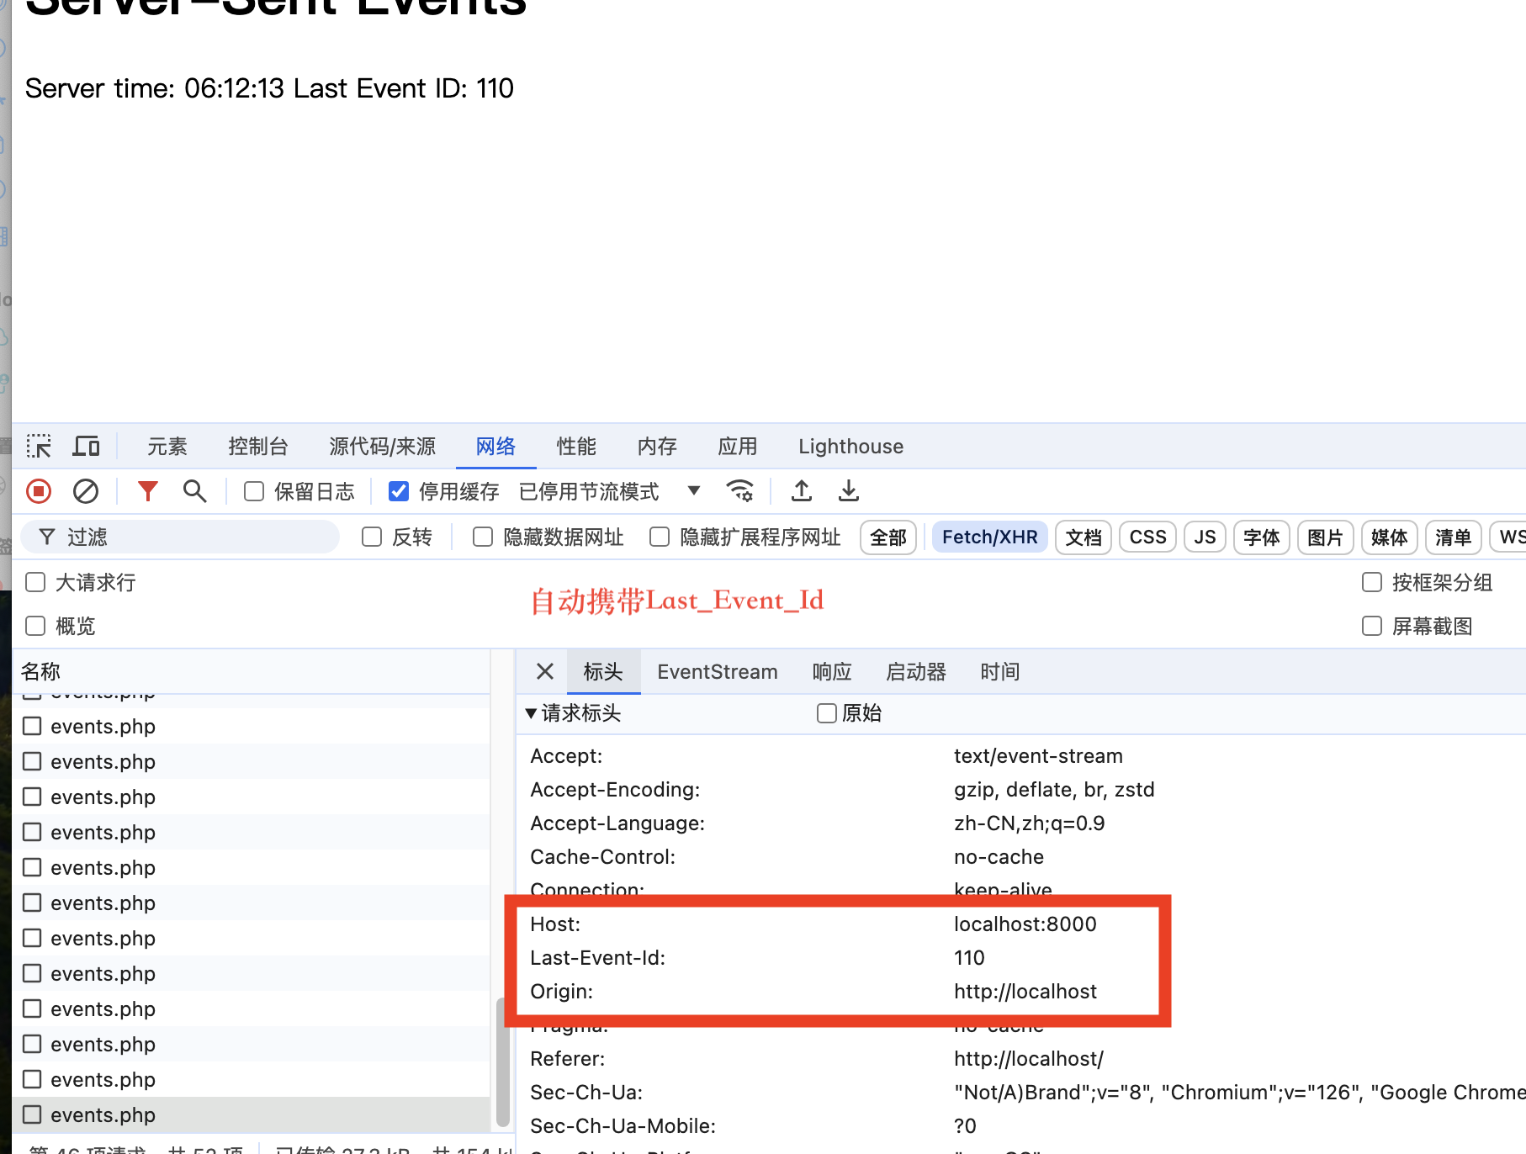
Task: Uncheck the 停用缓存 checkbox
Action: pyautogui.click(x=399, y=491)
